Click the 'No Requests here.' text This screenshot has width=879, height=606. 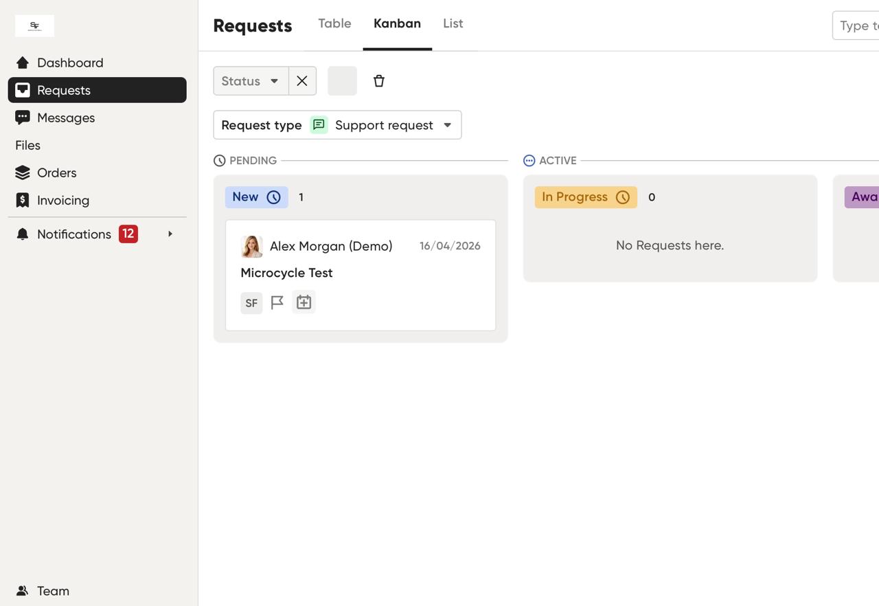click(670, 245)
